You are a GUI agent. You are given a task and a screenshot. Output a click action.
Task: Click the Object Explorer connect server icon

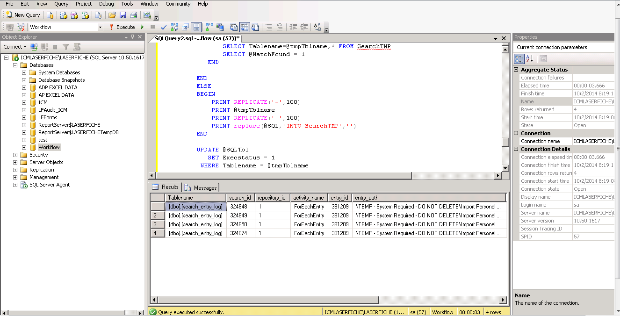(x=34, y=47)
